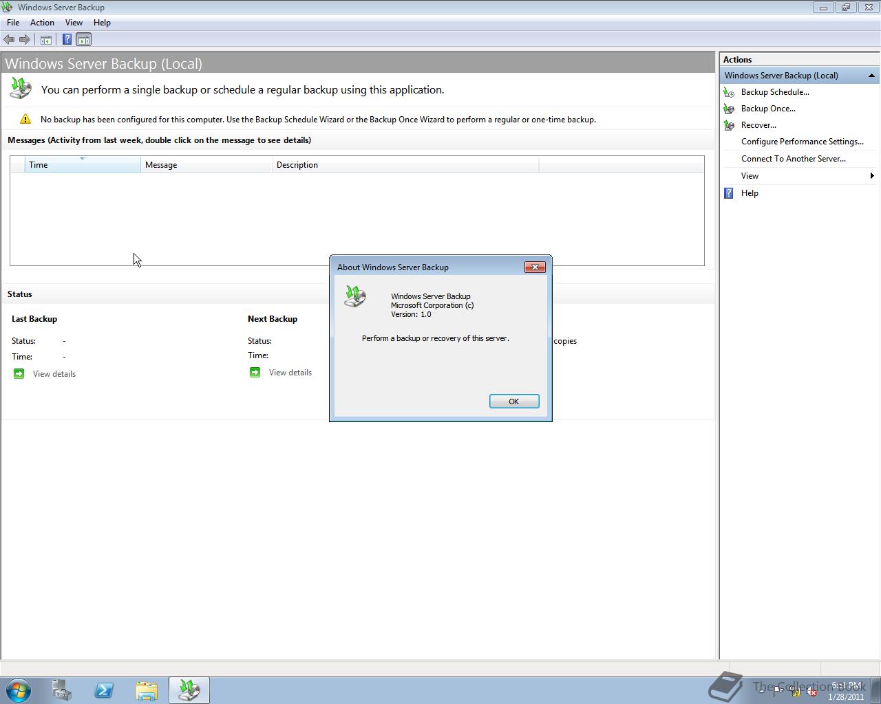Click the network icon in system tray
881x704 pixels.
[795, 691]
